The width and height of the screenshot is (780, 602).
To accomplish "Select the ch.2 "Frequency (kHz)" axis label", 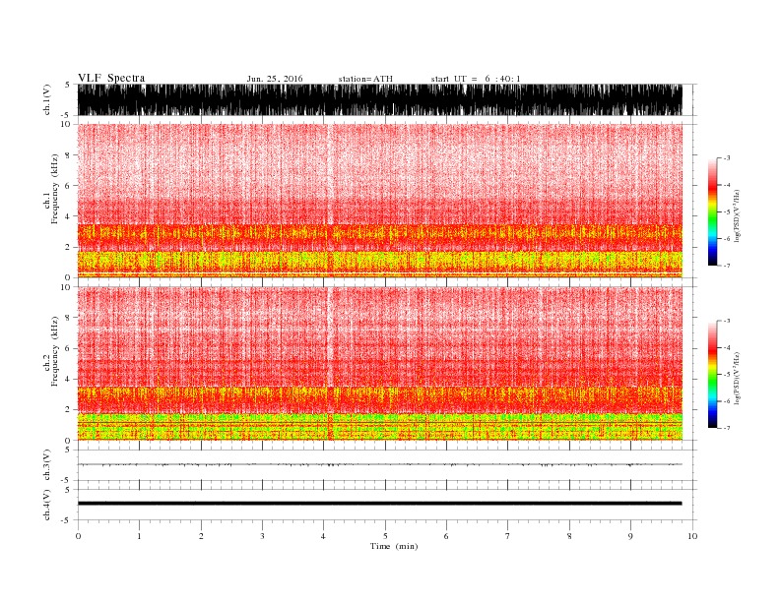I will click(55, 351).
